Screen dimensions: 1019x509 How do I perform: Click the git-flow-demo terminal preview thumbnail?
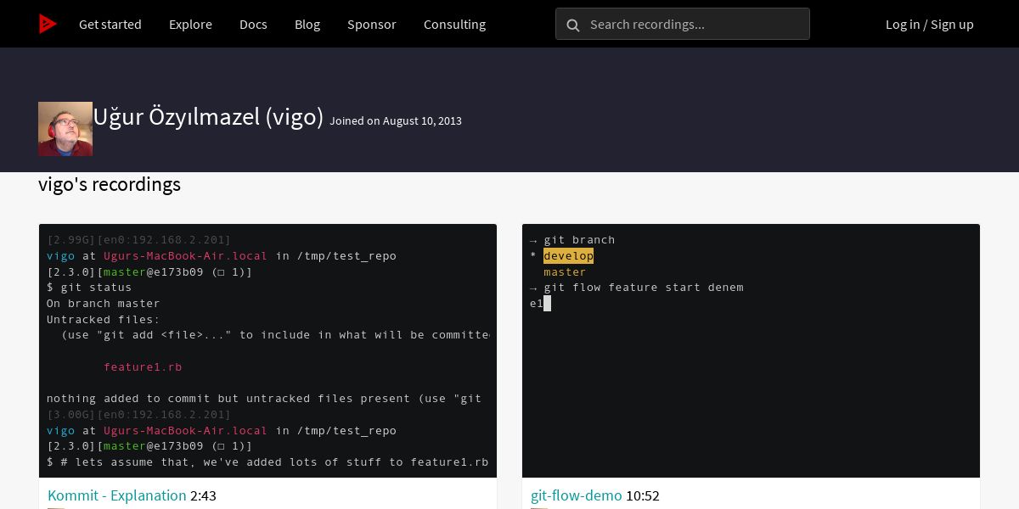click(x=751, y=350)
